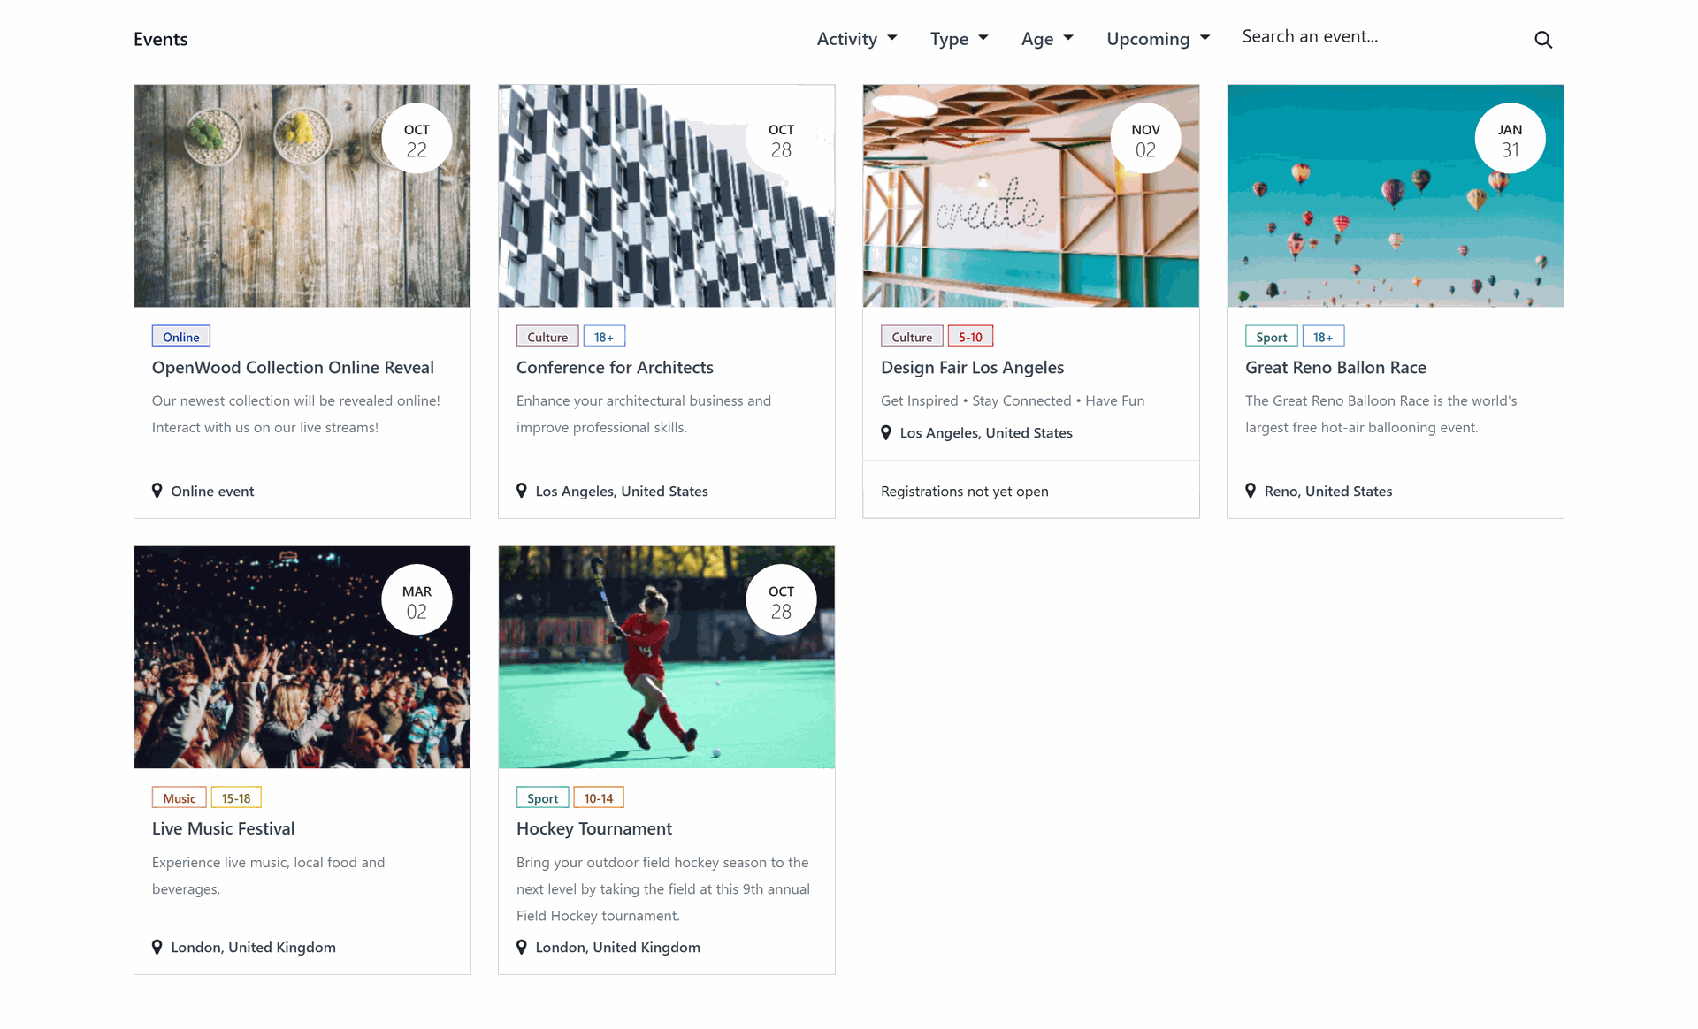Click the NOV 02 date badge
Screen dimensions: 1698x1029
tap(1145, 139)
